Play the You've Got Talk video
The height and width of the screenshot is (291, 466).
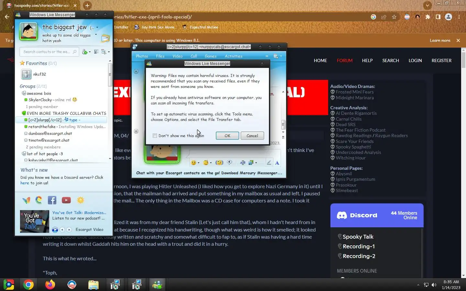pos(55,230)
